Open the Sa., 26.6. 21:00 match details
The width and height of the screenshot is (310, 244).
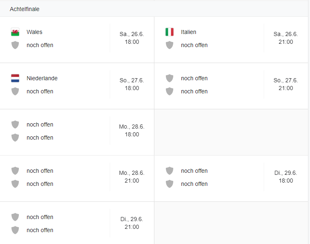coord(285,38)
